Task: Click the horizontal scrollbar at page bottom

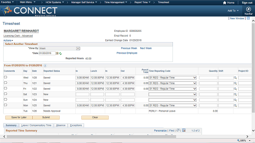Action: (x=91, y=137)
